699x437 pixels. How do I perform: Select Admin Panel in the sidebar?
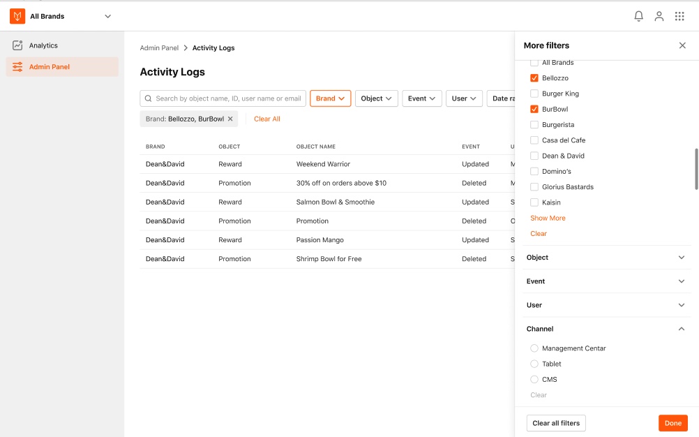pos(62,67)
